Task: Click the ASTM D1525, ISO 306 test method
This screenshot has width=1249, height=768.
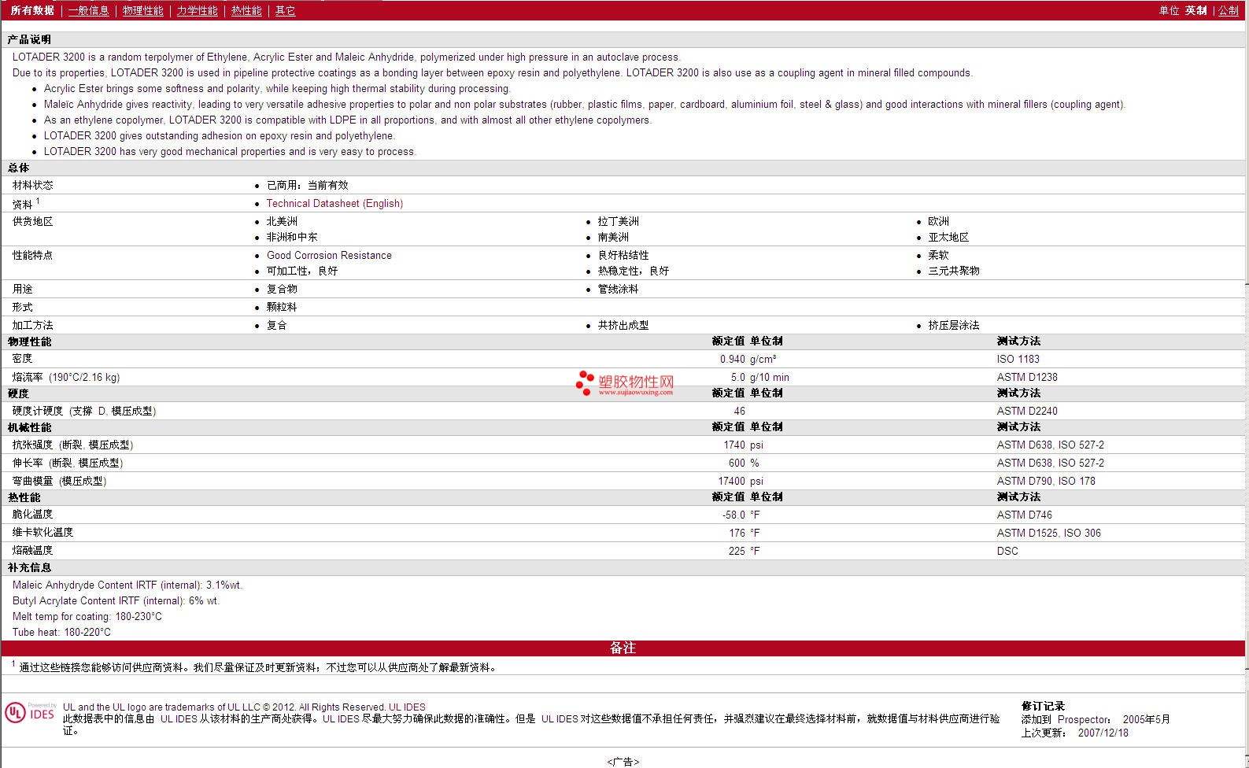Action: coord(1049,534)
